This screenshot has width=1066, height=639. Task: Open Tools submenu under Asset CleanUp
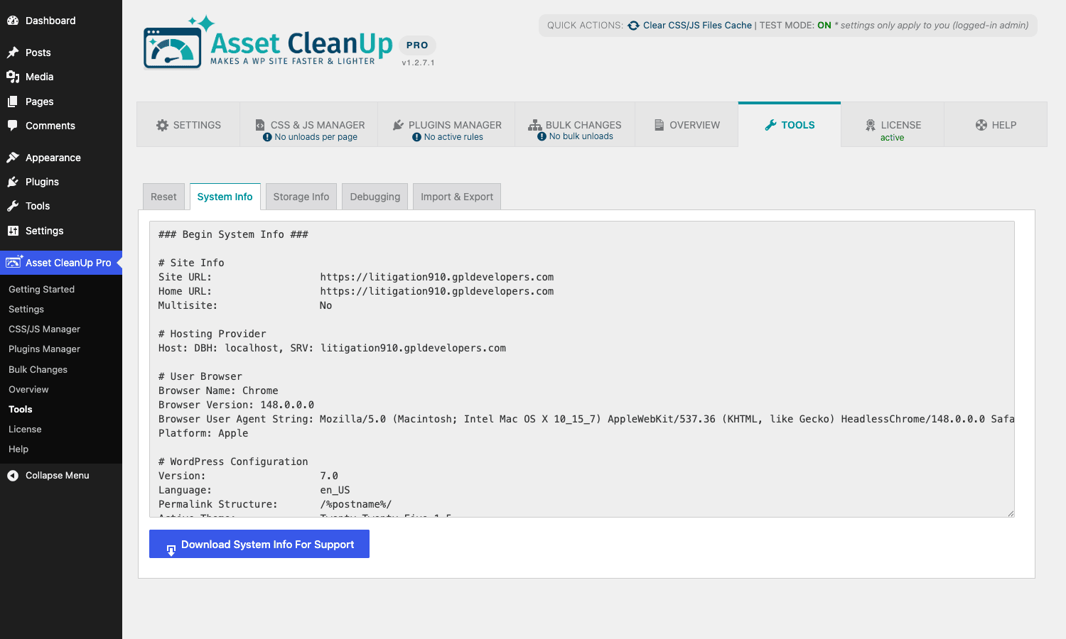(21, 409)
